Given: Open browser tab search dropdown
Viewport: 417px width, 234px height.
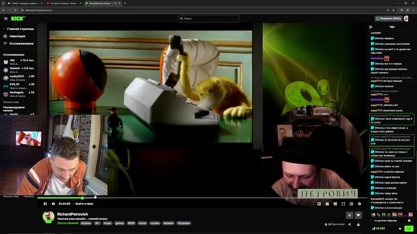Looking at the screenshot, I should click(3, 3).
